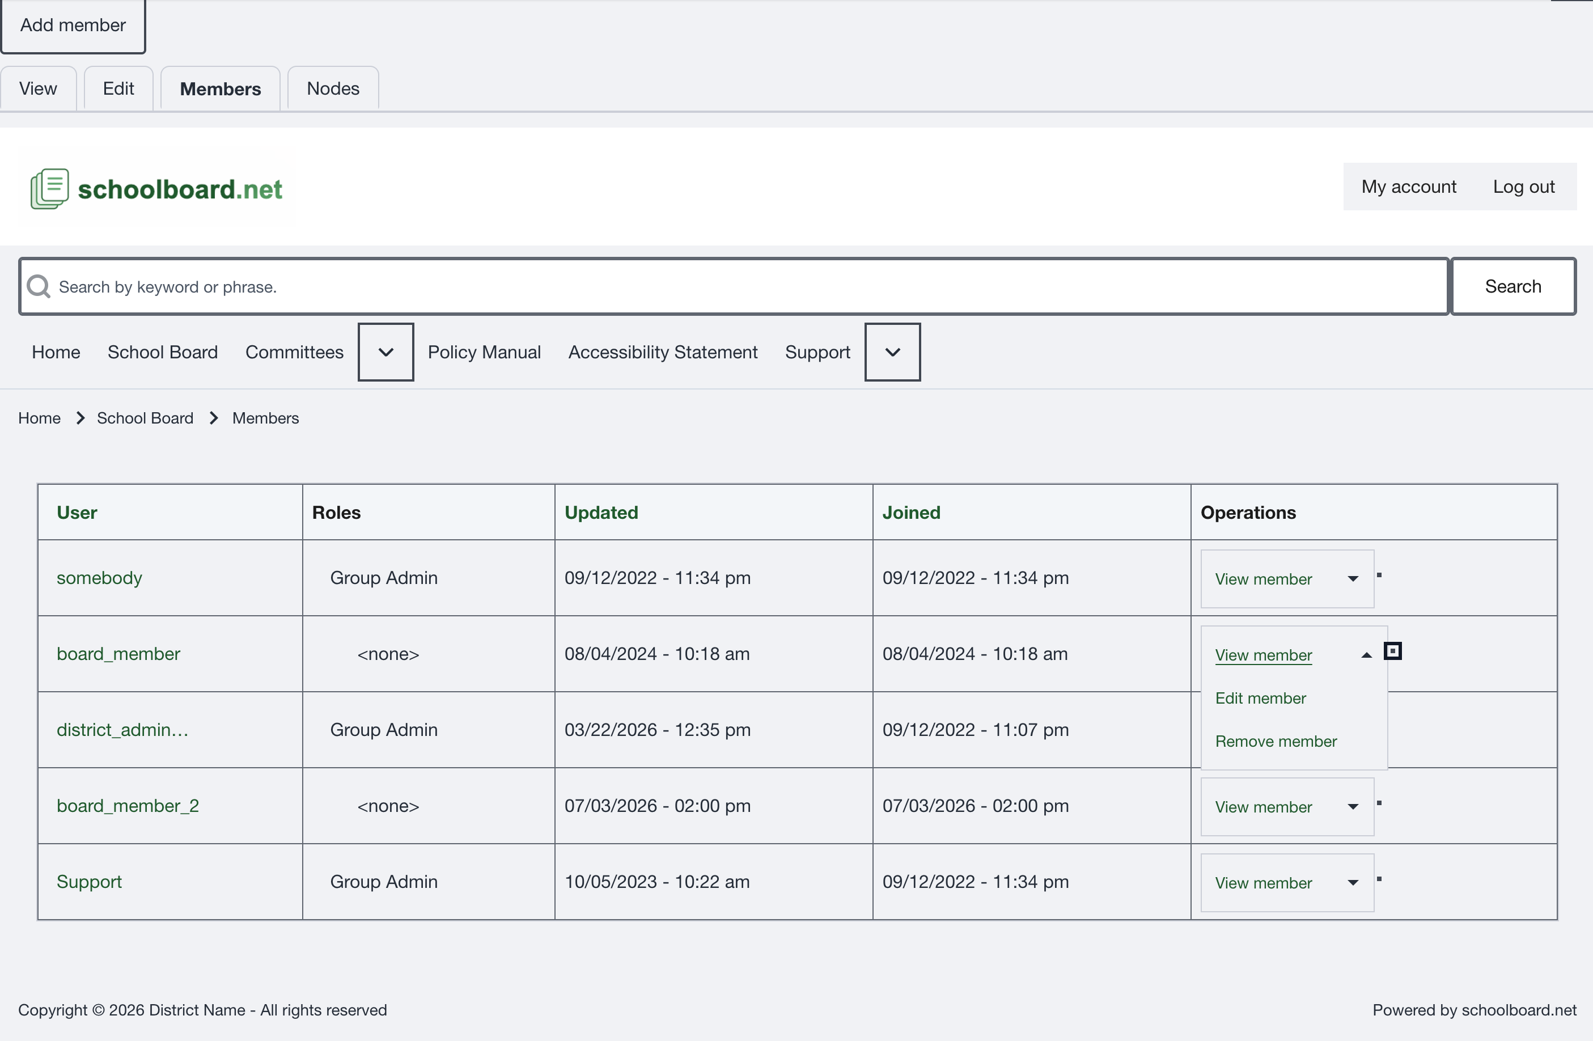The image size is (1593, 1041).
Task: Switch to the Nodes tab
Action: [333, 88]
